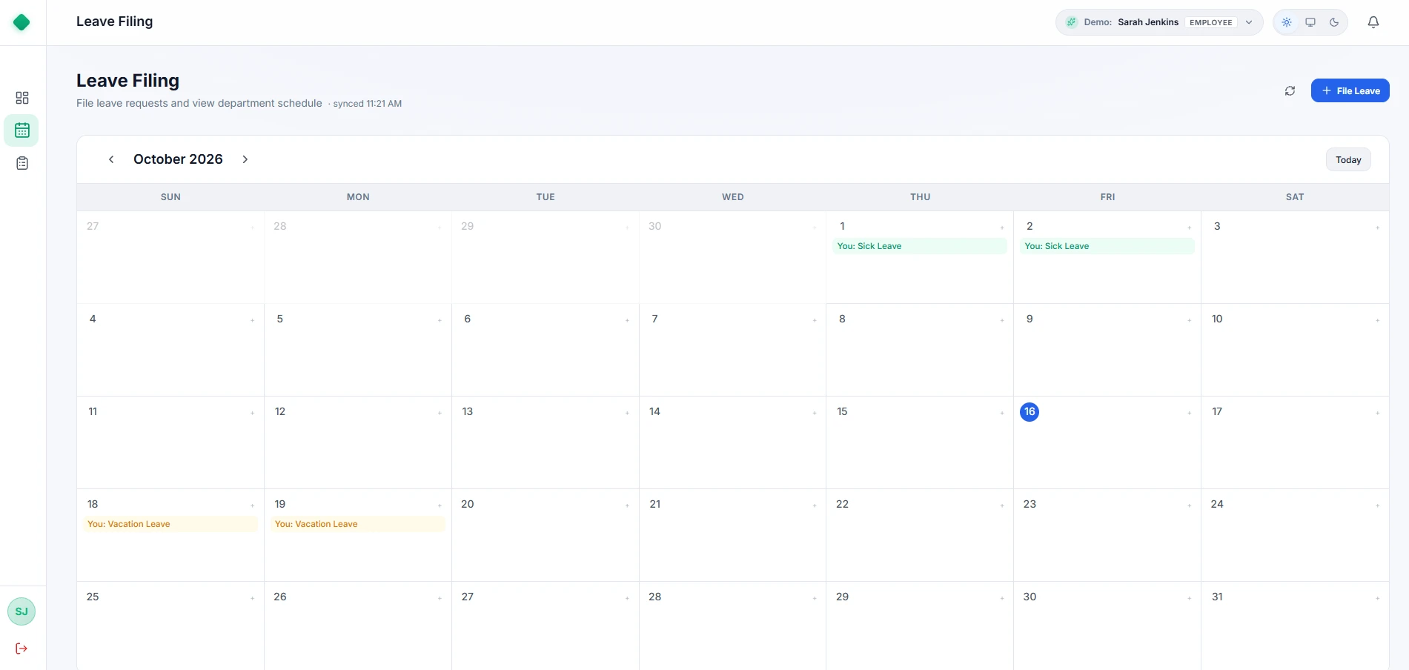Viewport: 1409px width, 670px height.
Task: Open Sick Leave entry on October 1
Action: click(919, 246)
